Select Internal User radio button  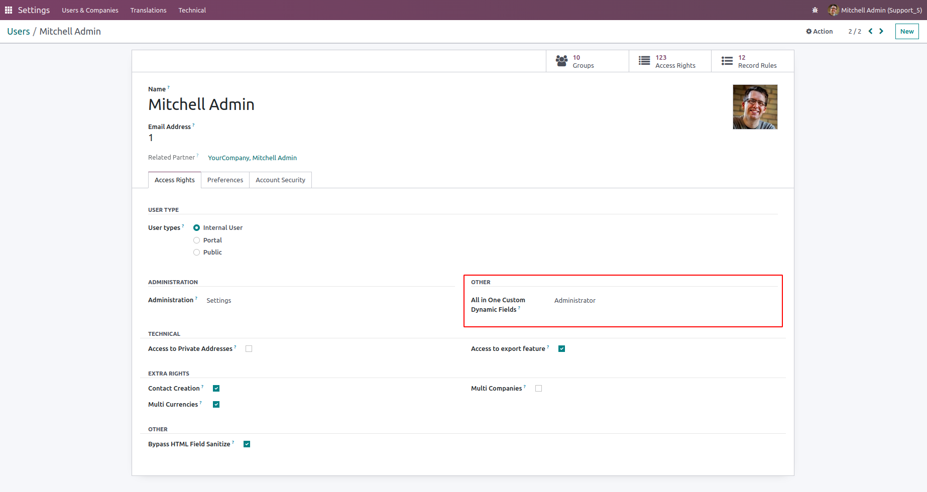click(x=197, y=228)
